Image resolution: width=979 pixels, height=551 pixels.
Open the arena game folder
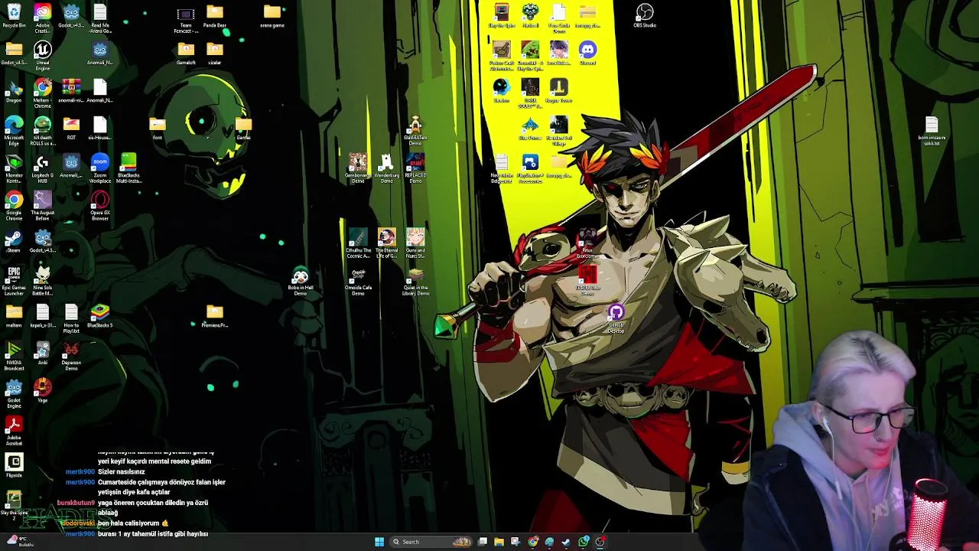pyautogui.click(x=272, y=16)
